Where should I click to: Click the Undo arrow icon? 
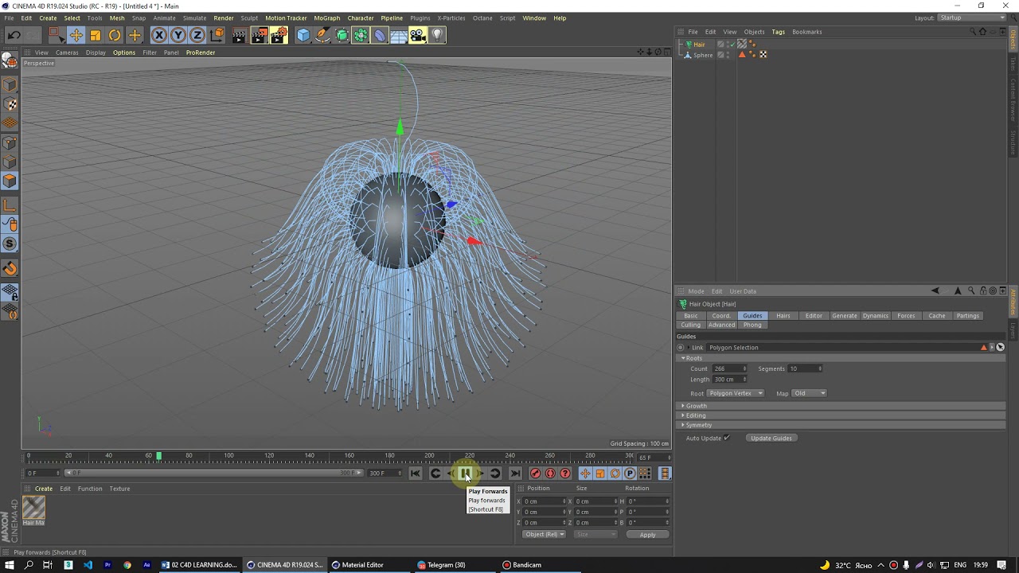(14, 35)
